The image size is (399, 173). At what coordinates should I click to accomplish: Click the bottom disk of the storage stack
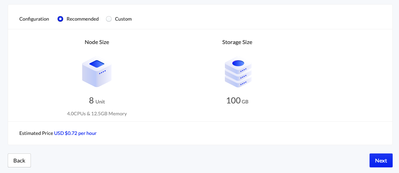tap(238, 82)
